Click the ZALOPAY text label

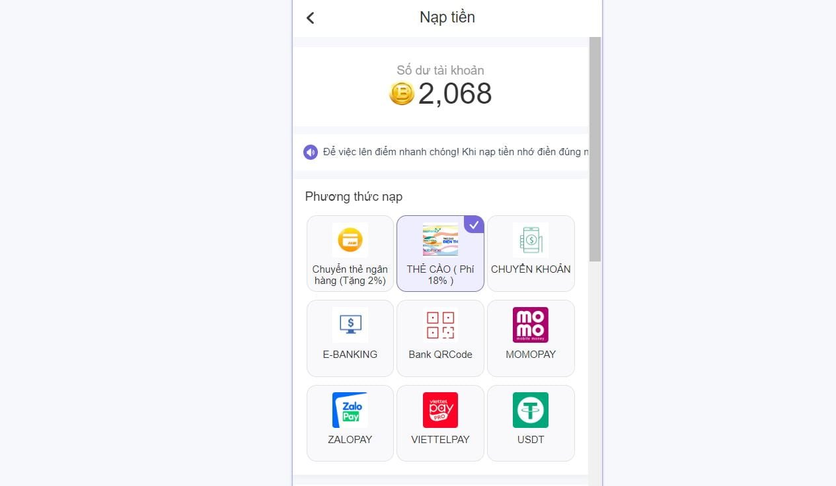point(350,439)
